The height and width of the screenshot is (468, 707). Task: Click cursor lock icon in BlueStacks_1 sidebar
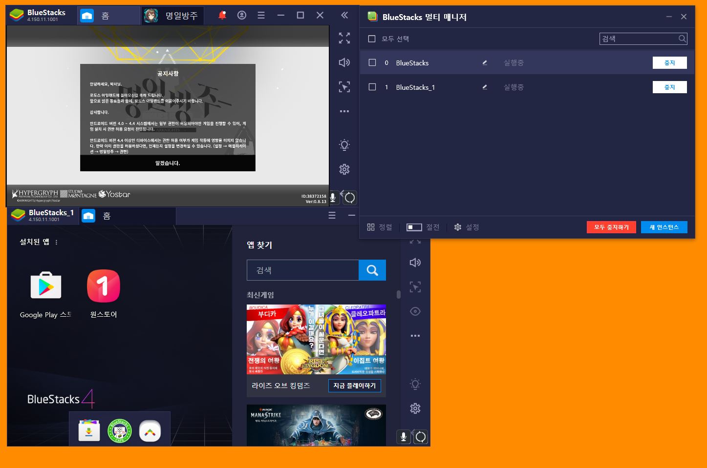[415, 287]
